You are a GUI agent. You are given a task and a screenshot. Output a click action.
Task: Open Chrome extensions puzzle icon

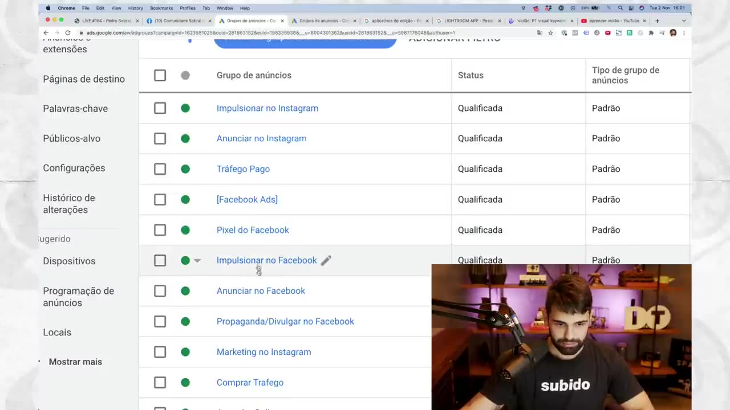[x=651, y=33]
